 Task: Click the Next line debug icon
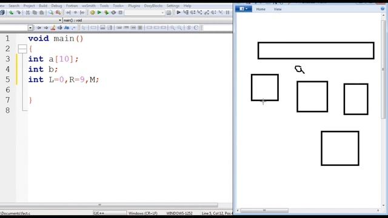(x=193, y=12)
